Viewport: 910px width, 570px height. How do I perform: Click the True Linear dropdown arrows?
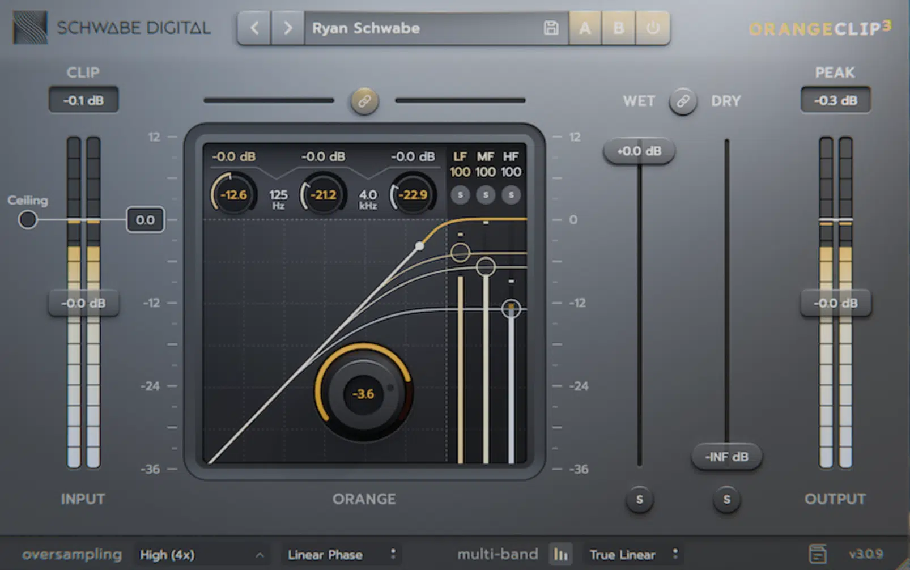coord(675,554)
